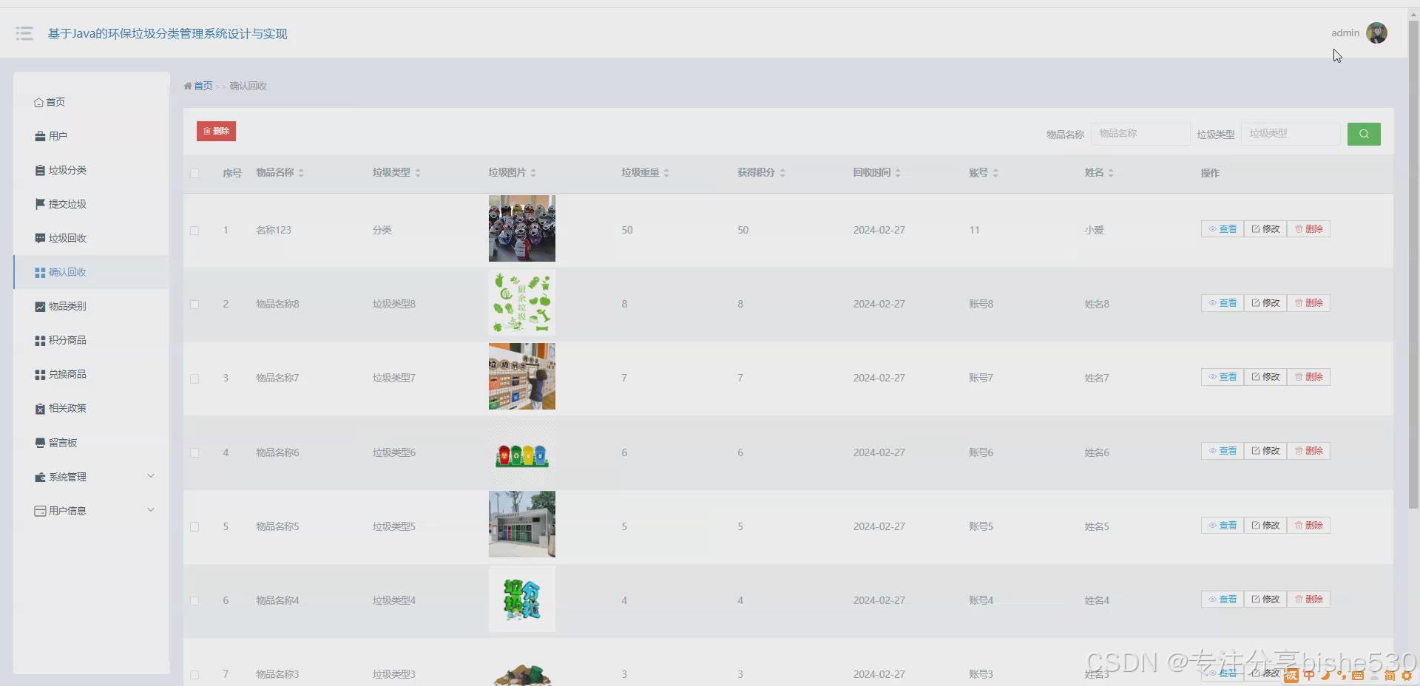This screenshot has height=686, width=1420.
Task: Open the 垃圾分类 menu item
Action: tap(92, 170)
